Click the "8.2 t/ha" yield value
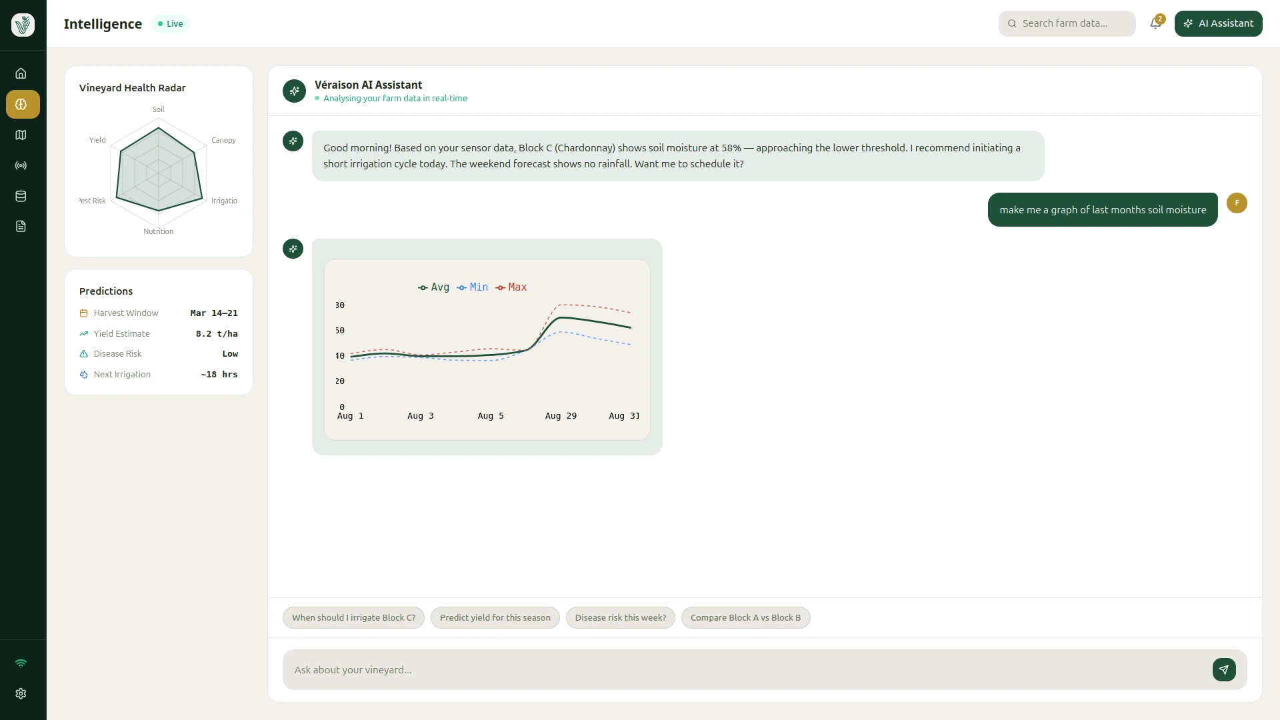This screenshot has height=720, width=1280. coord(217,334)
